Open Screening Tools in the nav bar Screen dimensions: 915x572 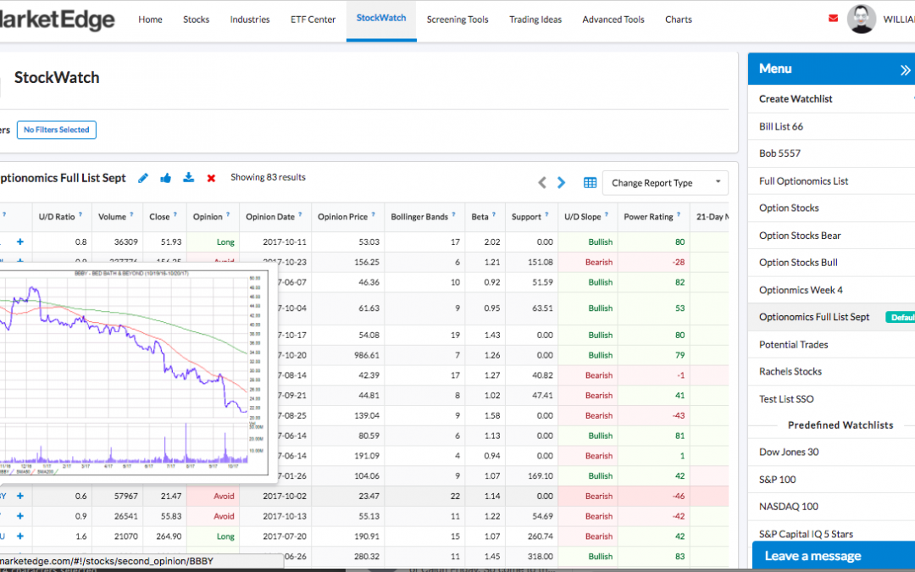coord(457,19)
